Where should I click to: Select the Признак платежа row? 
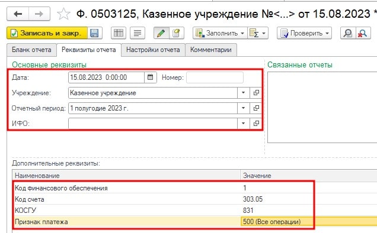pos(195,222)
